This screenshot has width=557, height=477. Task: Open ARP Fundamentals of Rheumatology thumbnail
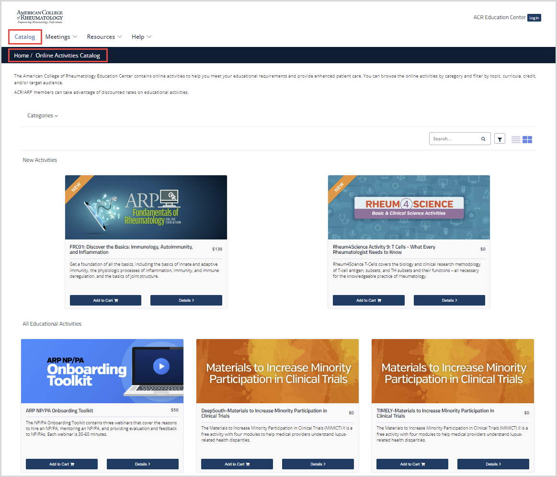[x=146, y=207]
